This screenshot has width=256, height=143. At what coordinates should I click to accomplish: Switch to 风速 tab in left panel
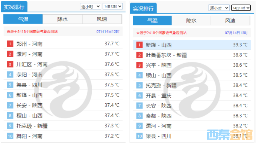(x=102, y=19)
